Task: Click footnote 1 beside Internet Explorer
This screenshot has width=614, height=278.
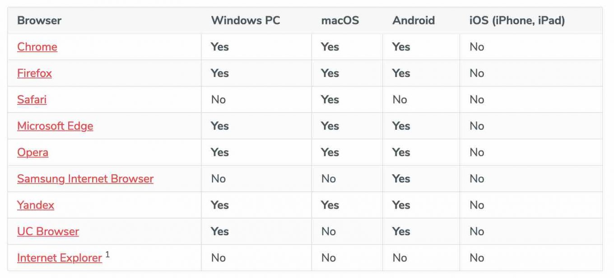Action: tap(107, 255)
